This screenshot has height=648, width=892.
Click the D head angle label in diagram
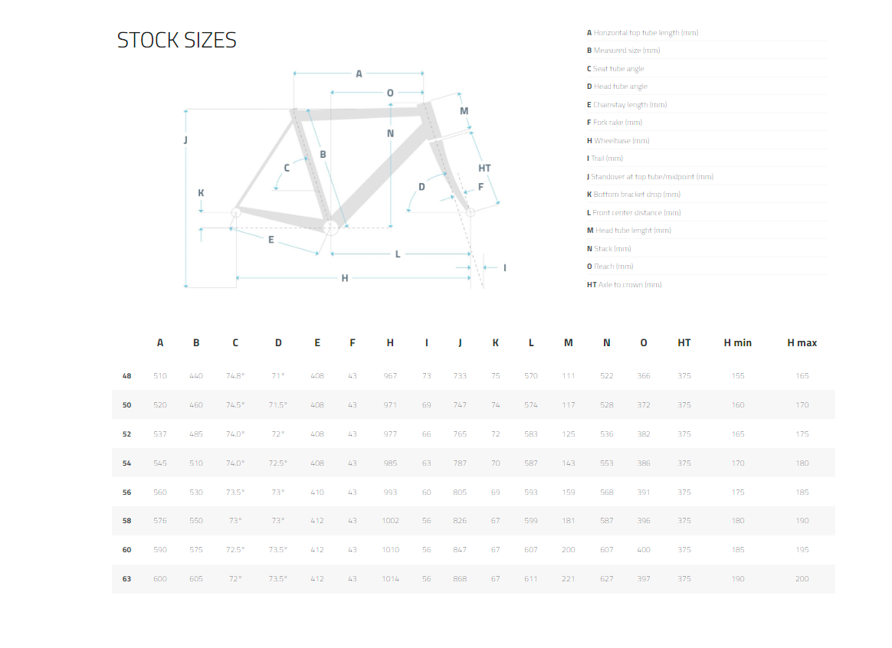tap(421, 186)
